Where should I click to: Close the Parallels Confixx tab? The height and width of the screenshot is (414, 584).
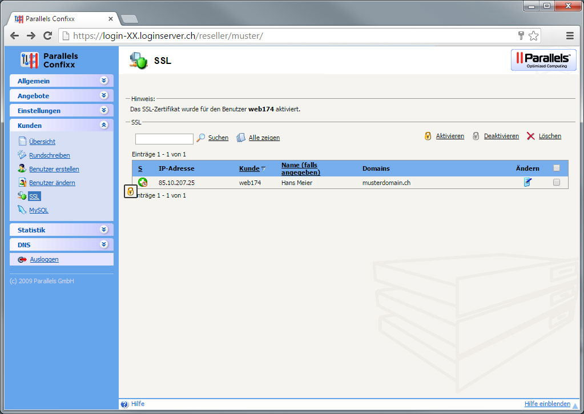(111, 19)
